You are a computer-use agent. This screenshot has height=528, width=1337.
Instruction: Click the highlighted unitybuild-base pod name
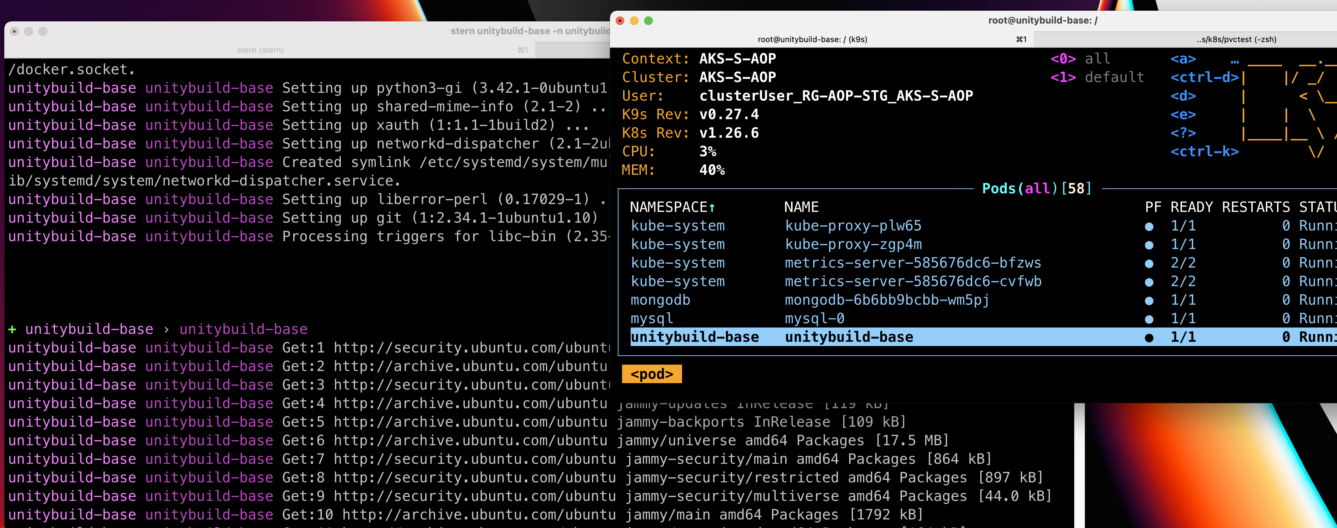click(848, 337)
